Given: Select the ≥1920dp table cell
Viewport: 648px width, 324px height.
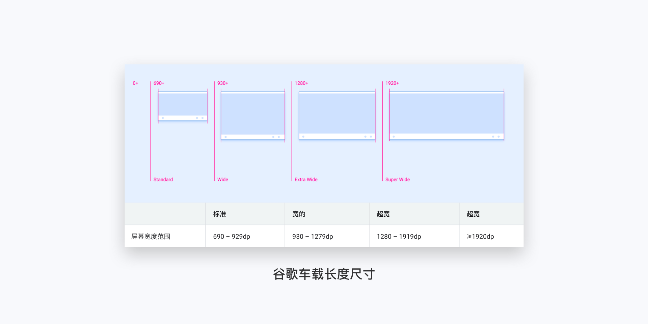Looking at the screenshot, I should coord(492,236).
